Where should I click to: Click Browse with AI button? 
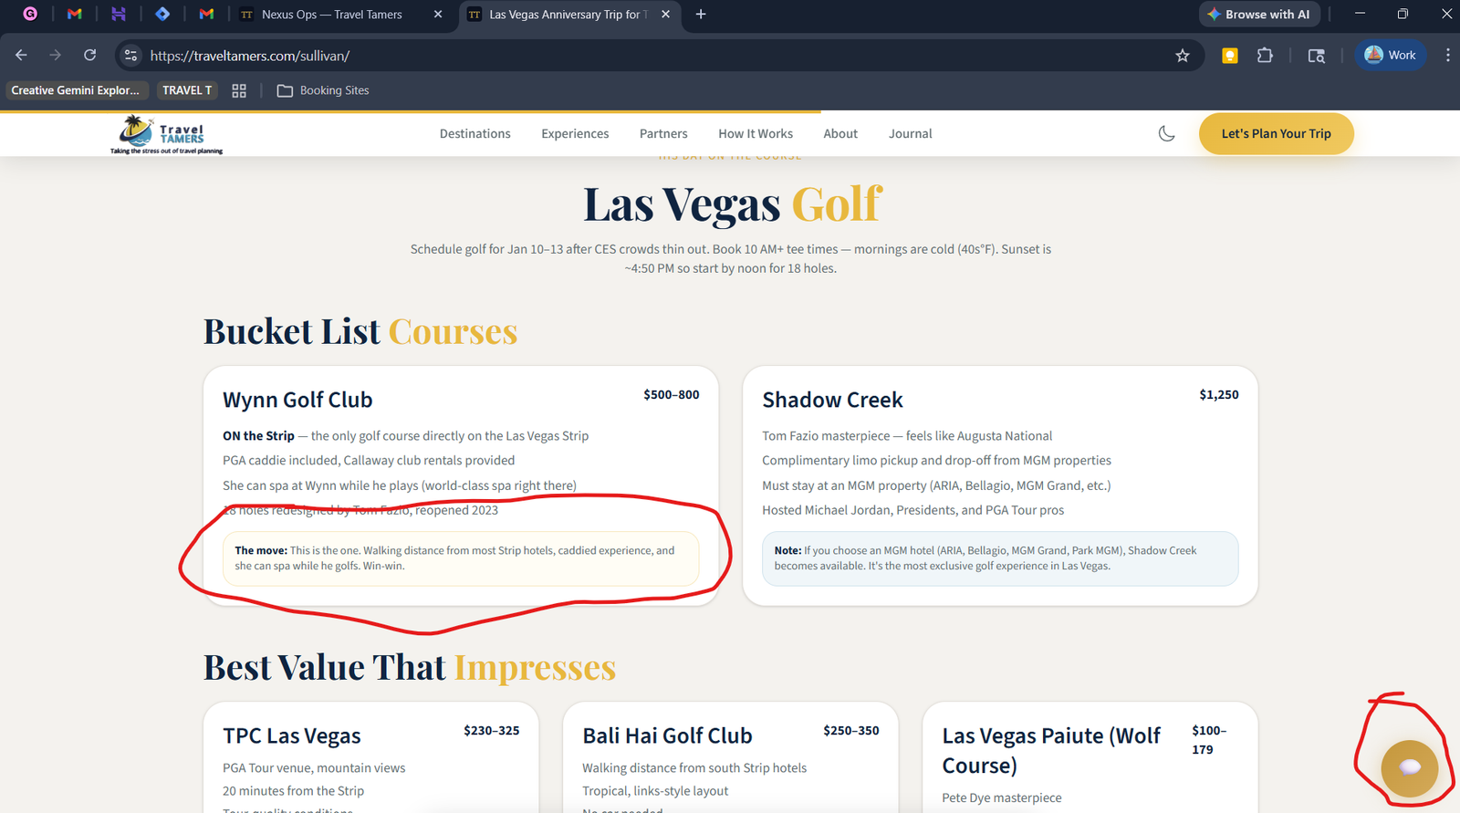point(1258,14)
